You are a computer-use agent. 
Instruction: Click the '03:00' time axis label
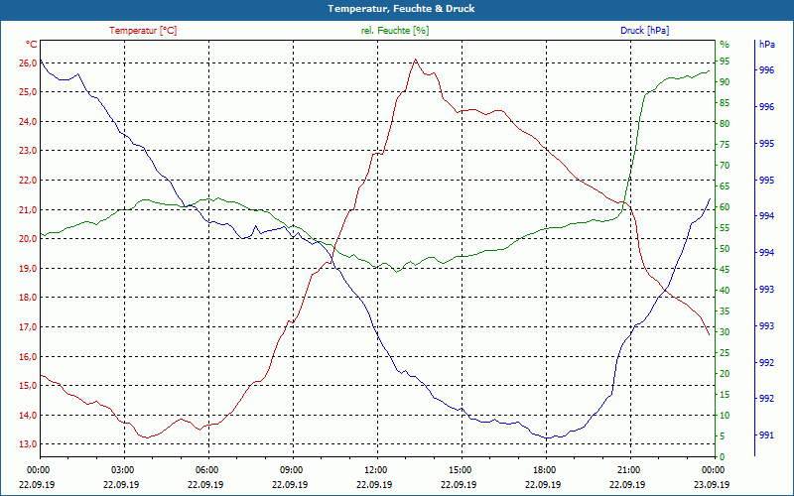coord(121,470)
